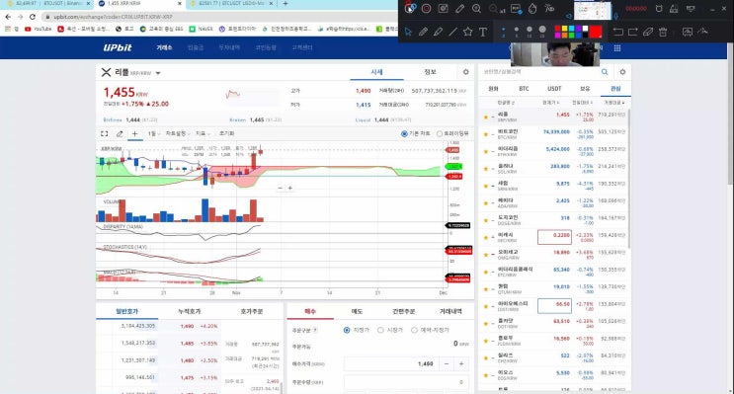The height and width of the screenshot is (394, 734).
Task: Select the straight line drawing tool
Action: [453, 32]
